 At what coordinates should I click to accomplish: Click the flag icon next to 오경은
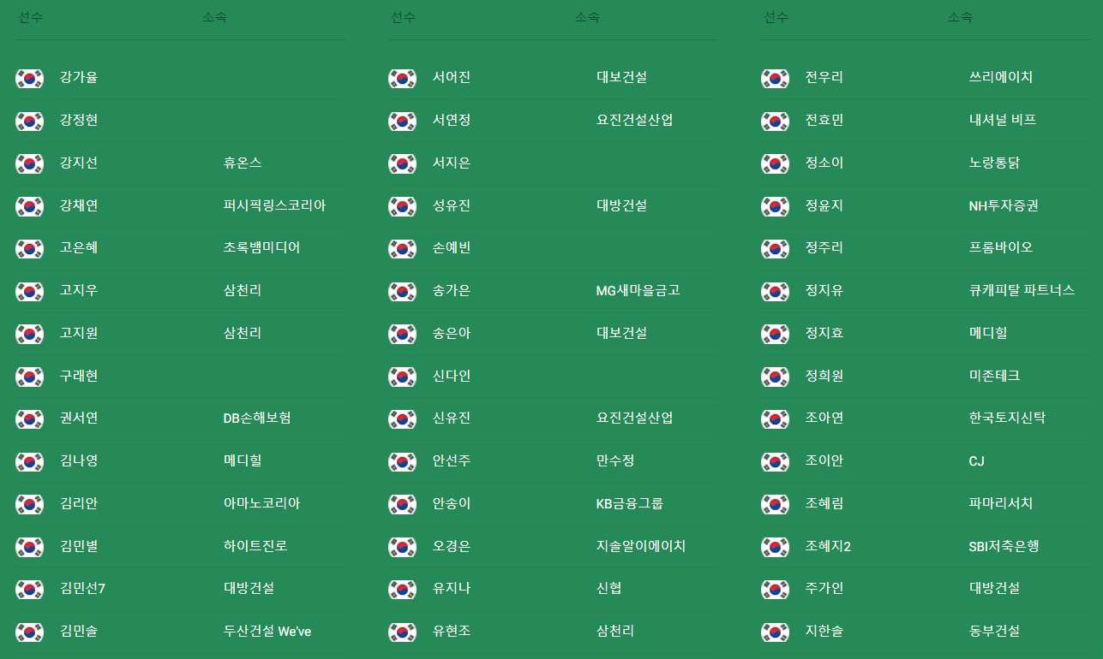[x=402, y=547]
